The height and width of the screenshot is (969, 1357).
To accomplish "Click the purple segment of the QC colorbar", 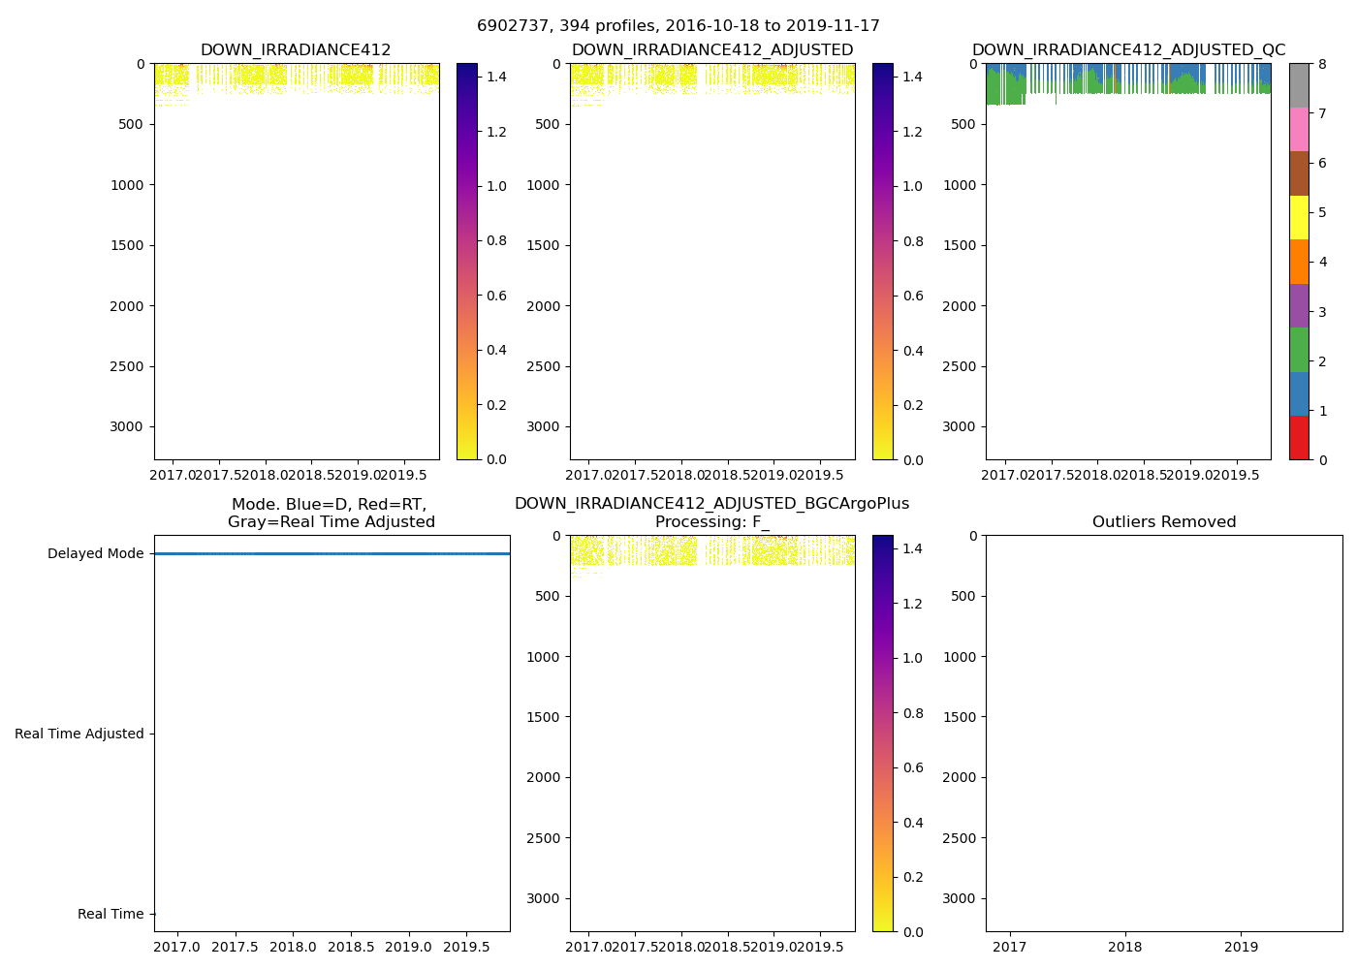I will pyautogui.click(x=1299, y=305).
